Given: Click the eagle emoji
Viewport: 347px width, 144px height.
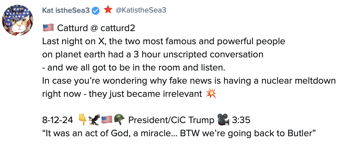Looking at the screenshot, I should click(x=94, y=120).
